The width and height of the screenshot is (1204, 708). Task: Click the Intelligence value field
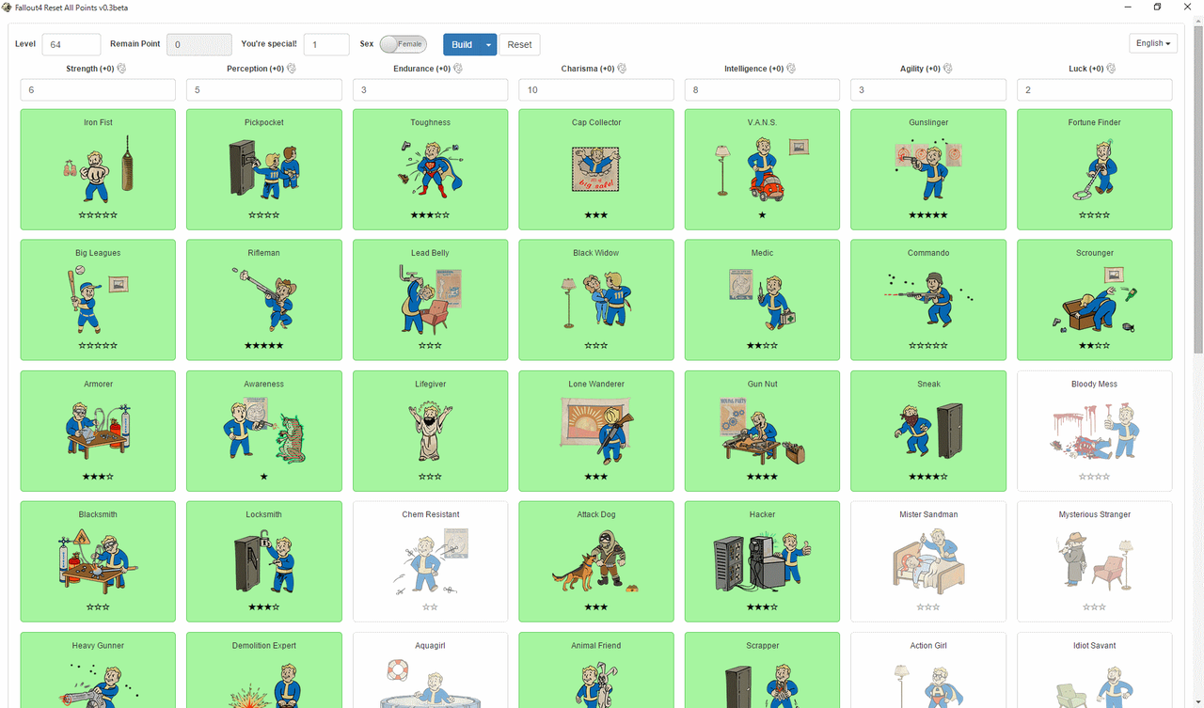(763, 89)
